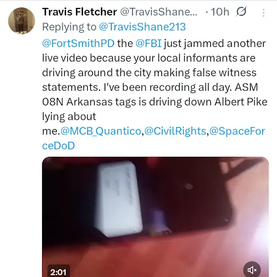This screenshot has height=277, width=277.
Task: Open the @FortSmithPD mention
Action: (78, 44)
